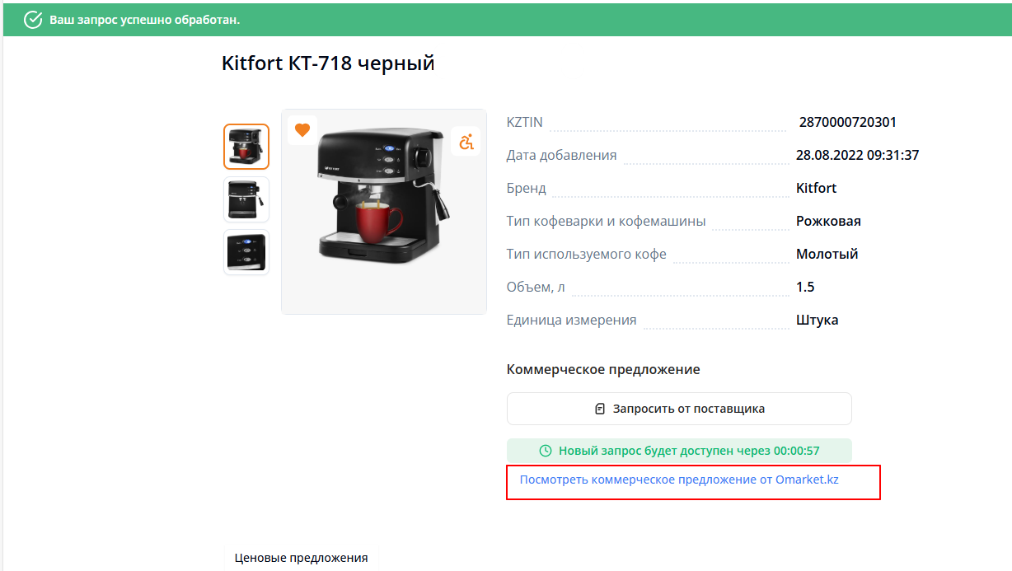Viewport: 1012px width, 571px height.
Task: Click the Запросить от поставщика button
Action: 679,409
